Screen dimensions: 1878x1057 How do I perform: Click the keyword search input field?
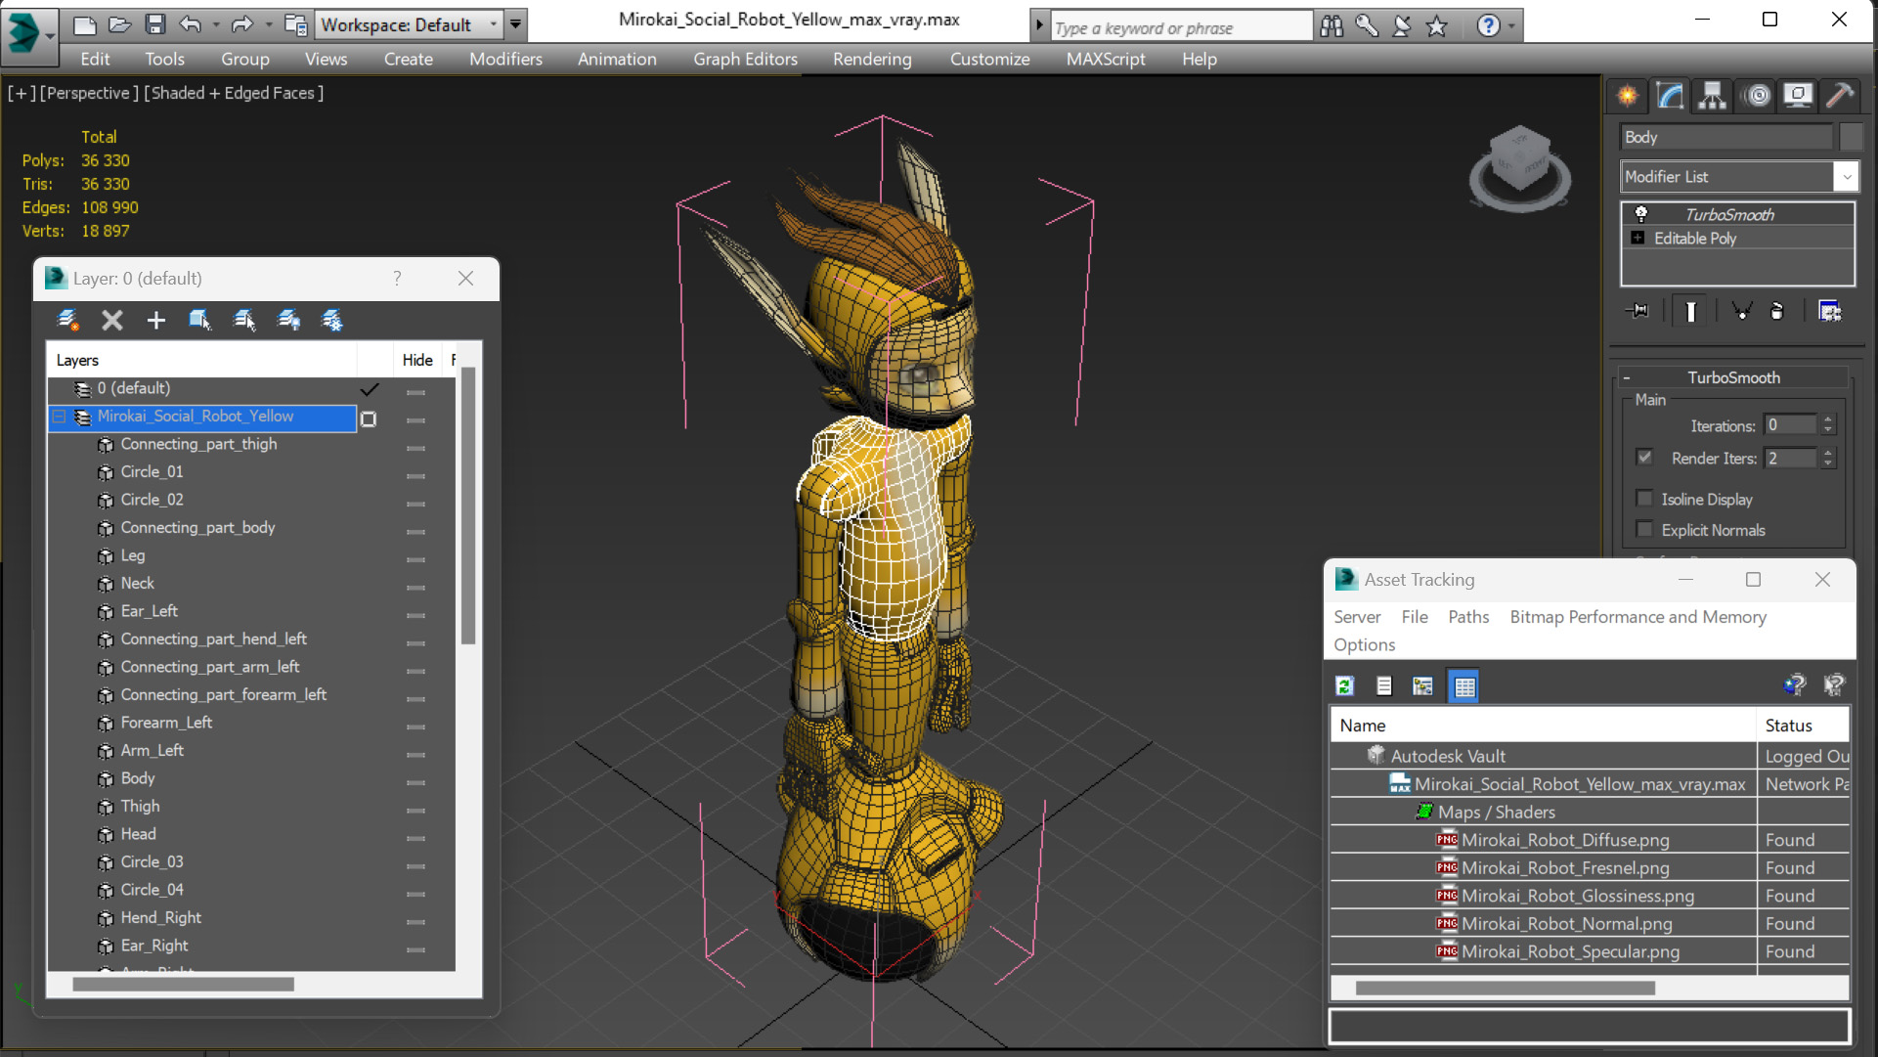point(1181,27)
